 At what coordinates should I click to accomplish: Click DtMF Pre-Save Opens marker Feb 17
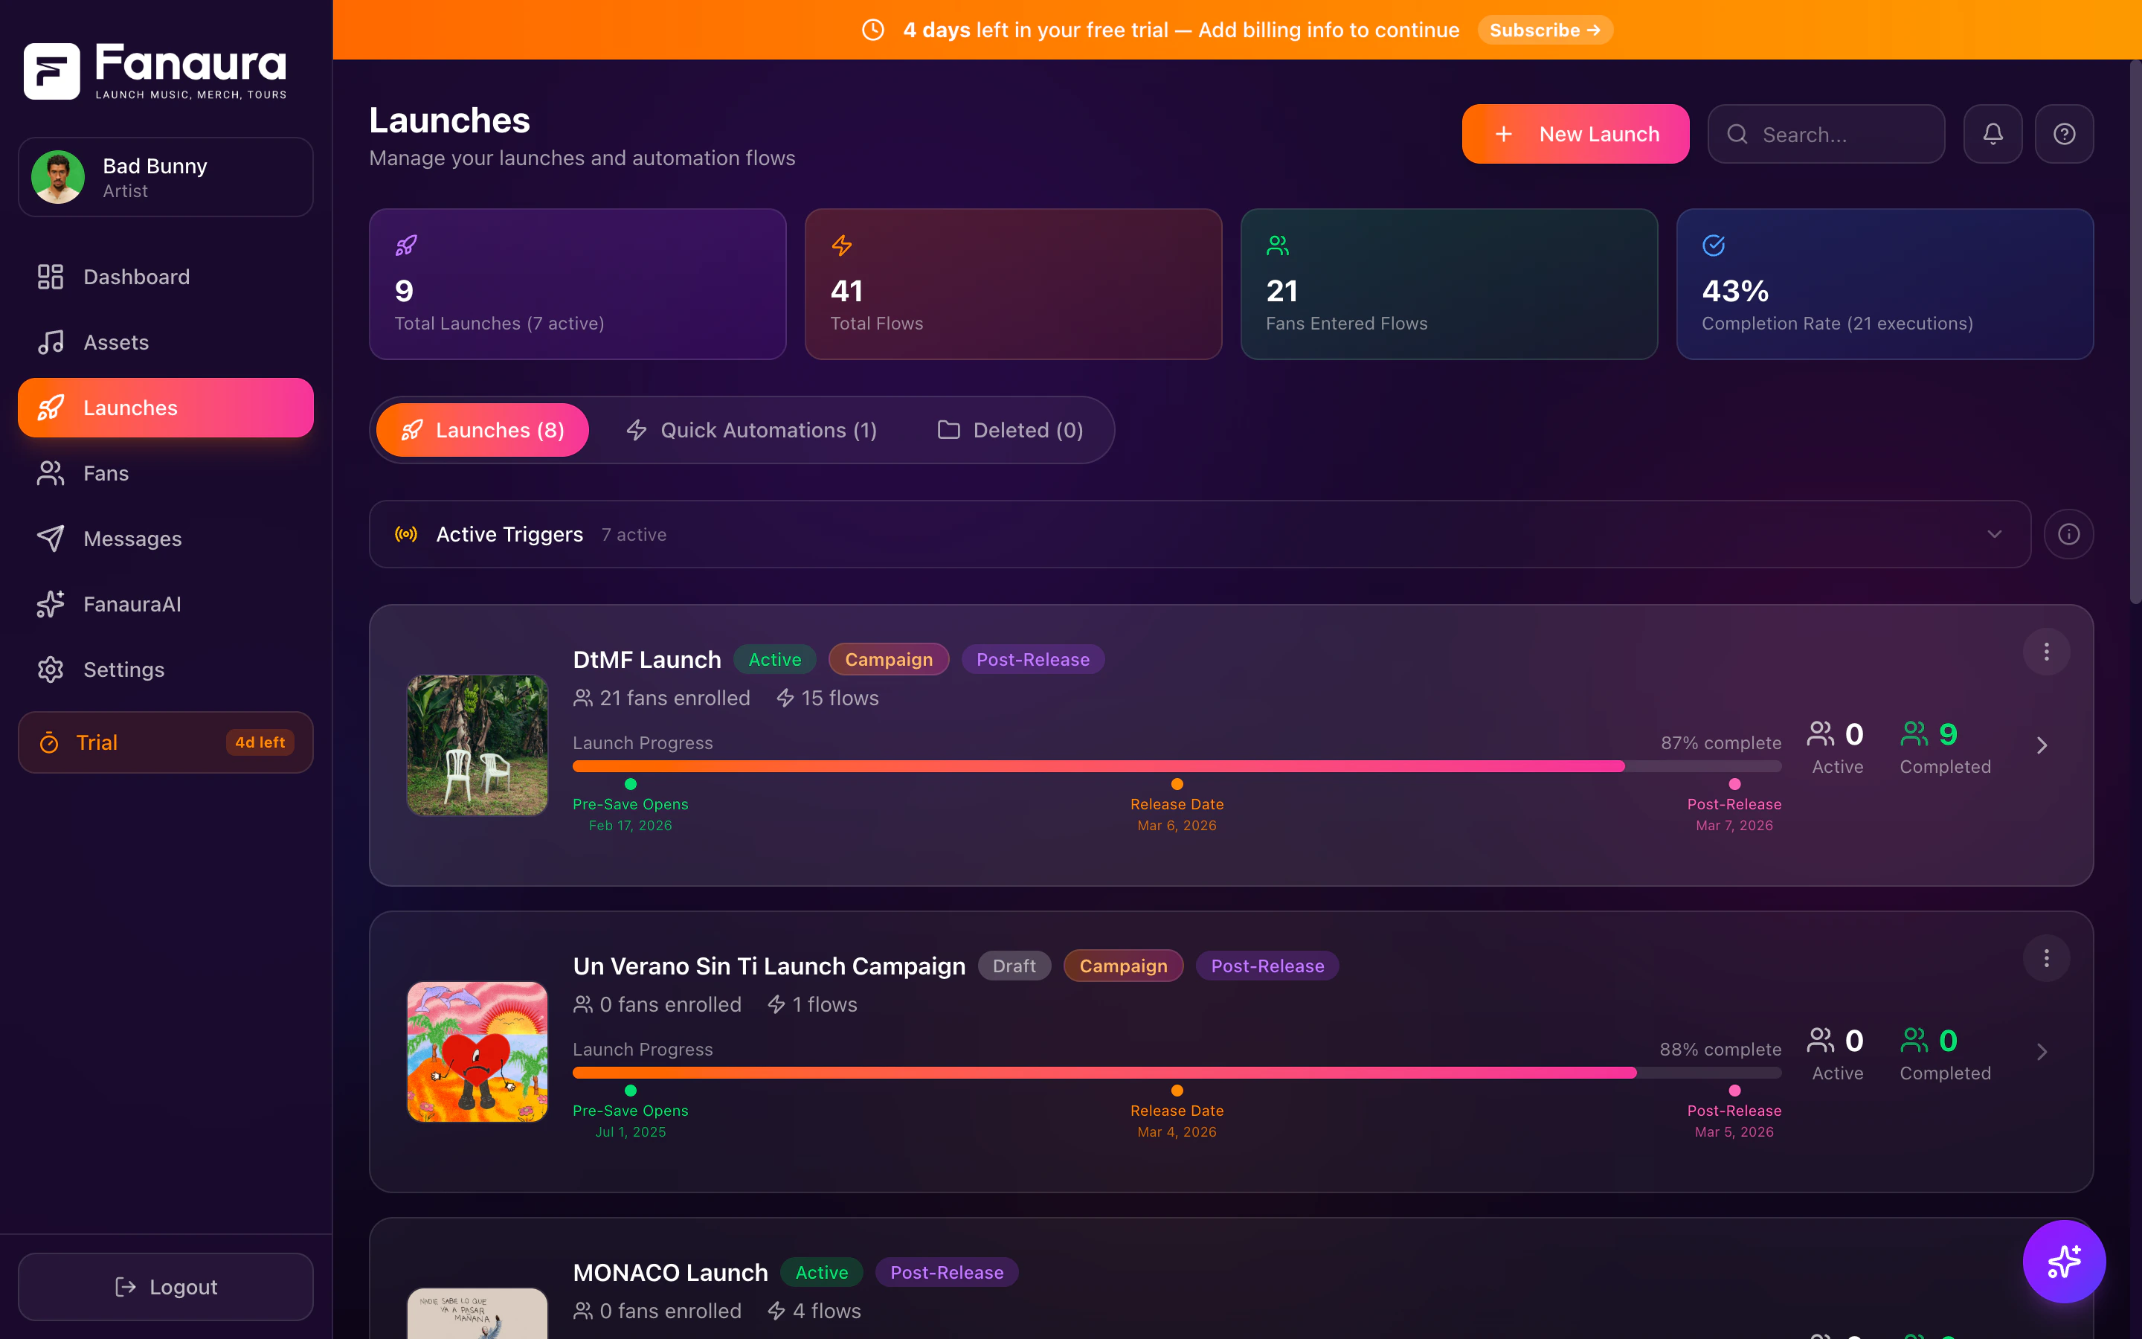(630, 806)
